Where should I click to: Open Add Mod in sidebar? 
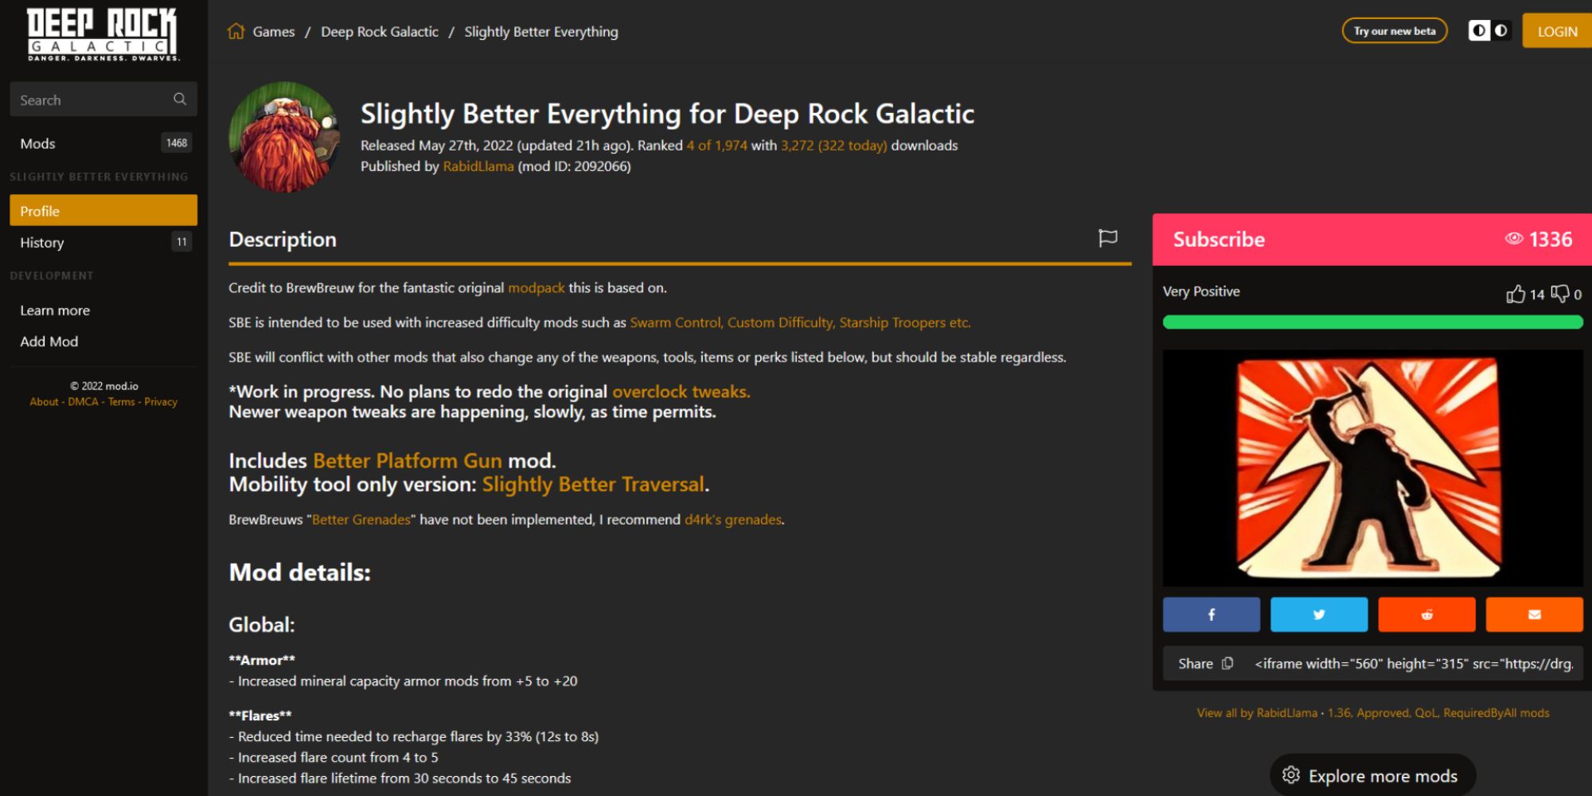click(49, 341)
